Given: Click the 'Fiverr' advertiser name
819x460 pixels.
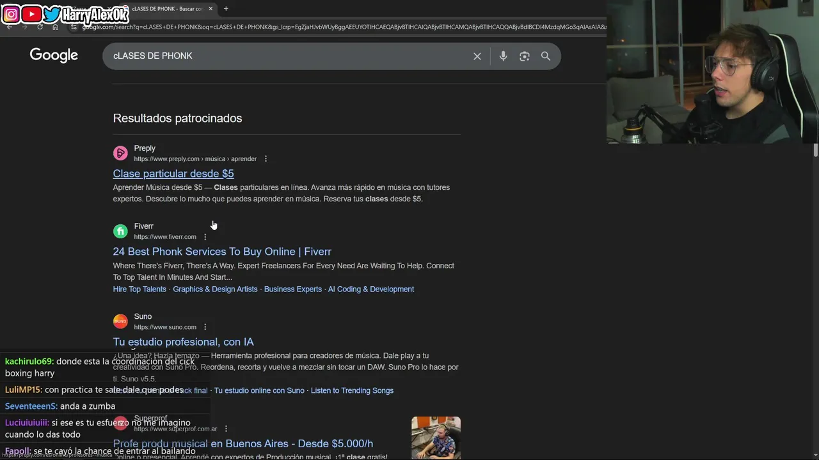Looking at the screenshot, I should [x=144, y=226].
